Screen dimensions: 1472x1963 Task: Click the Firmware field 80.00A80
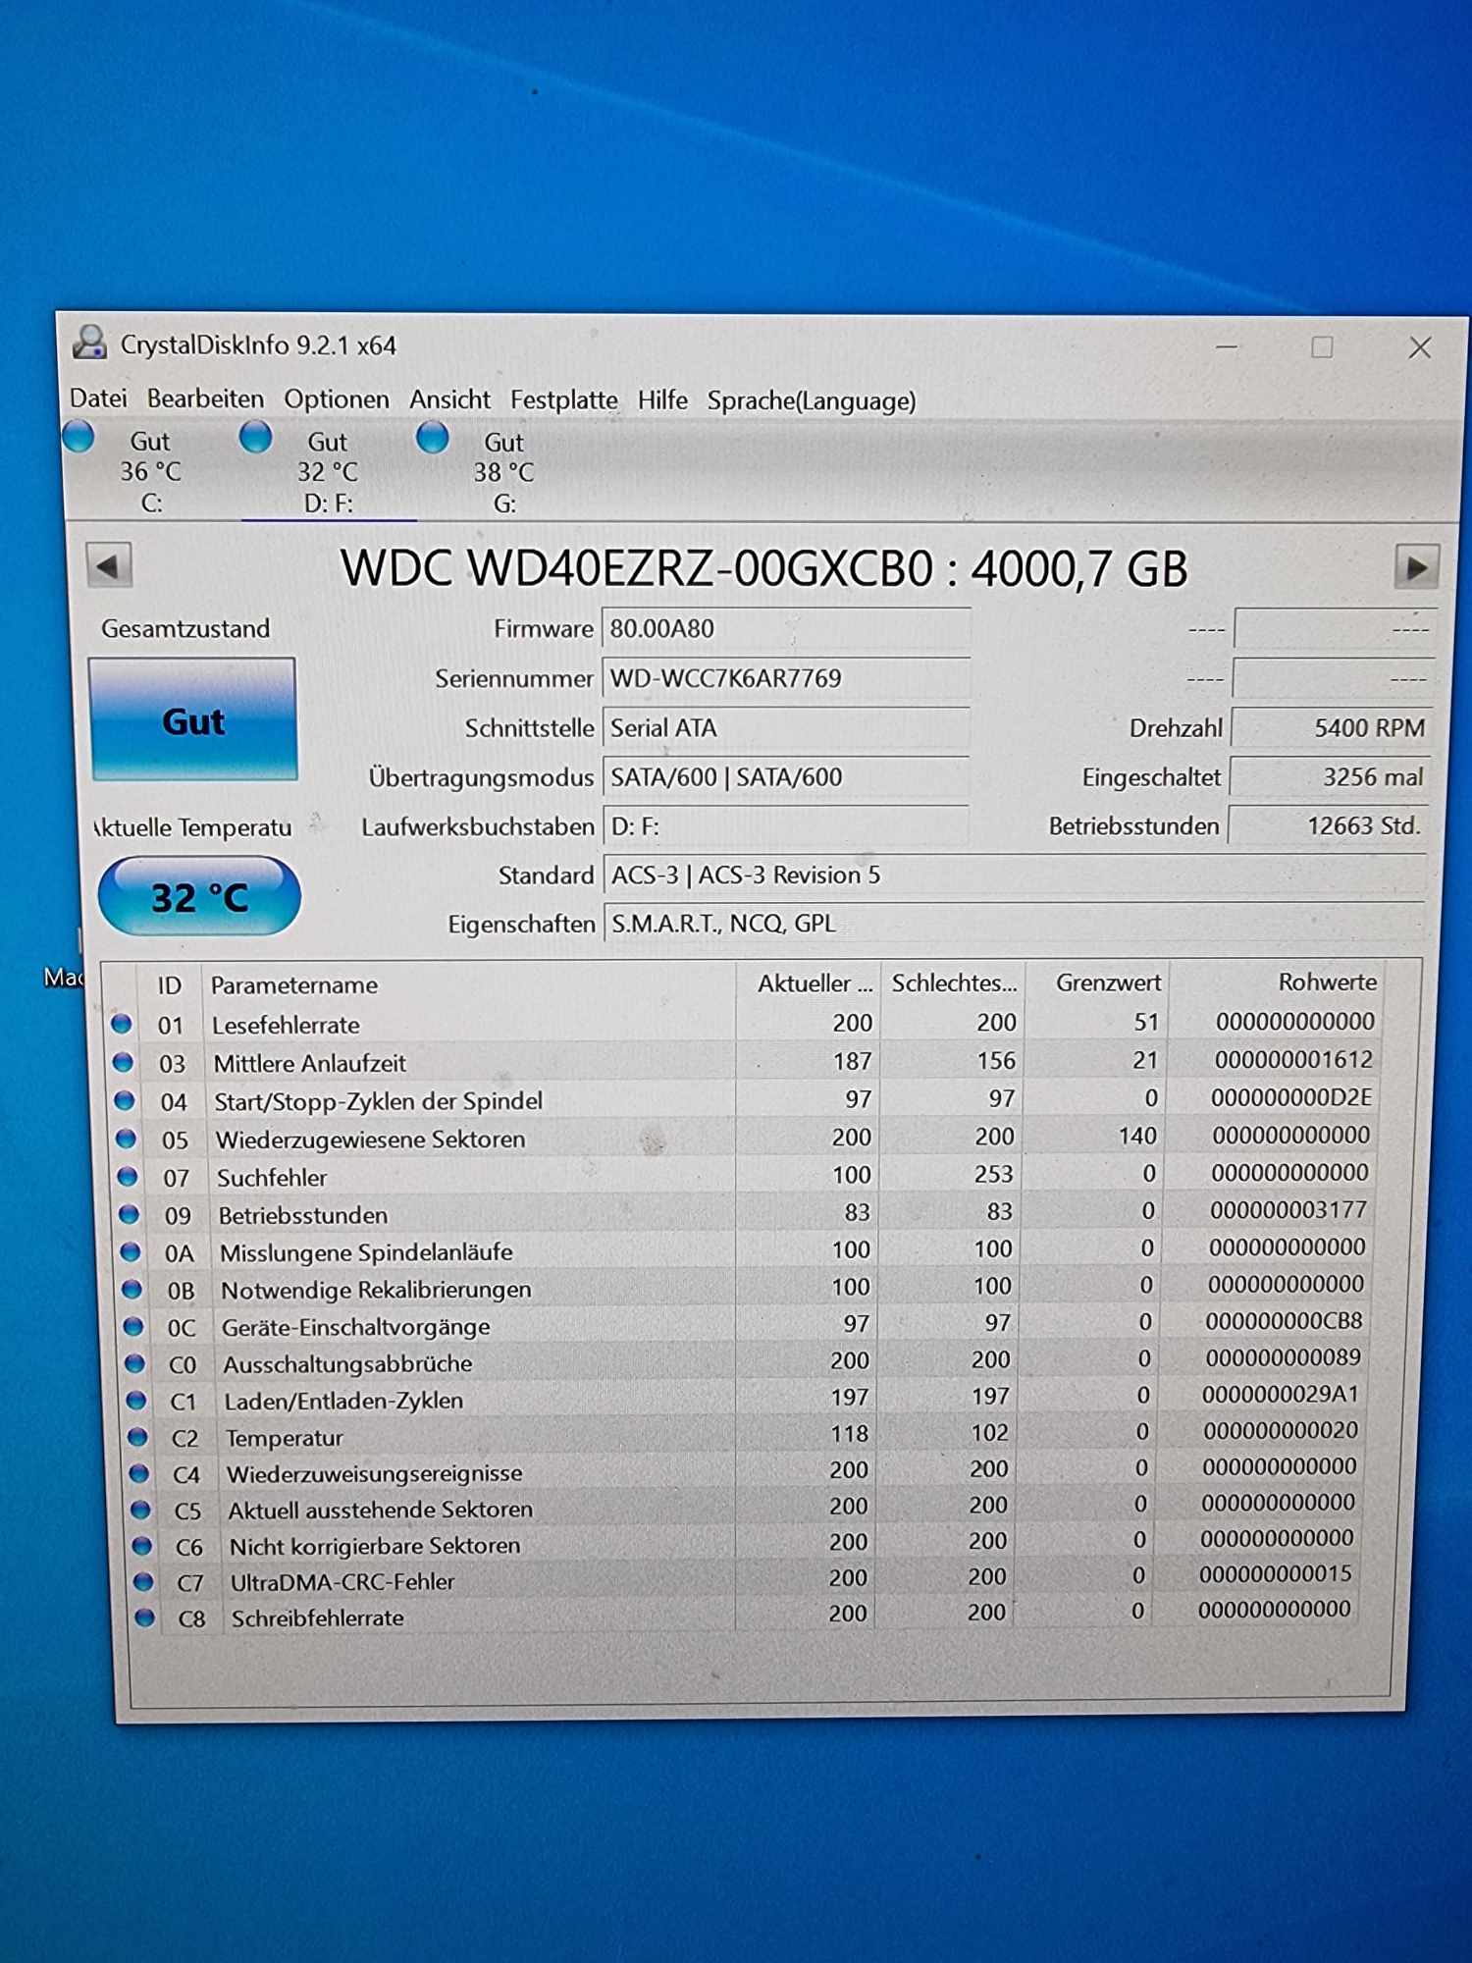pos(786,629)
